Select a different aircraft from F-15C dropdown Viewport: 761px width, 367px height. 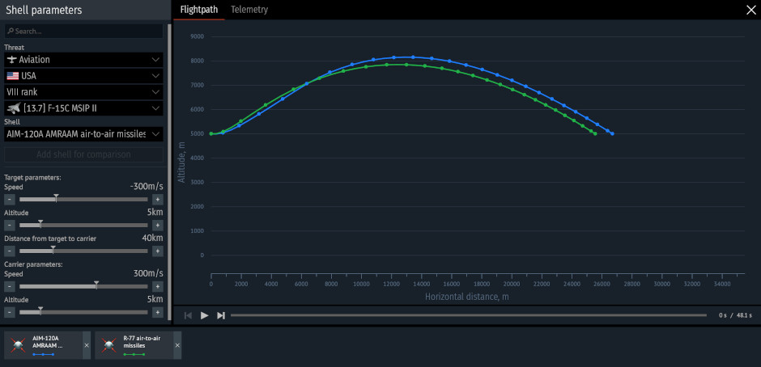click(x=83, y=108)
